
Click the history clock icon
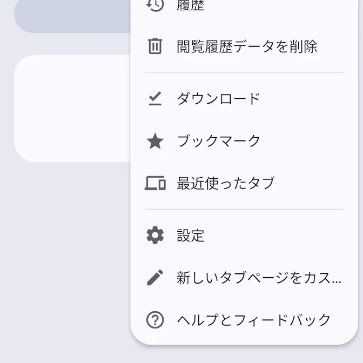click(x=155, y=4)
